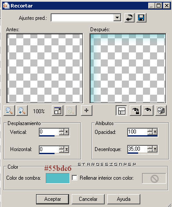This screenshot has height=207, width=172.
Task: Maximize the Recortar dialog window
Action: coord(159,6)
